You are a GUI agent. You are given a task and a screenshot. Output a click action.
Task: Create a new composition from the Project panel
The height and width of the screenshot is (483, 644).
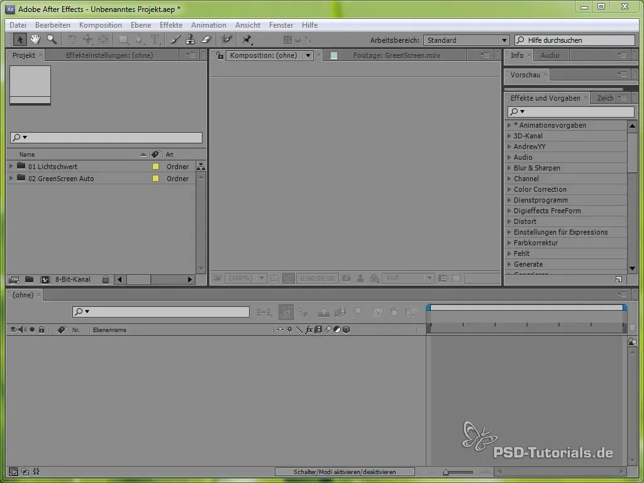[x=45, y=280]
